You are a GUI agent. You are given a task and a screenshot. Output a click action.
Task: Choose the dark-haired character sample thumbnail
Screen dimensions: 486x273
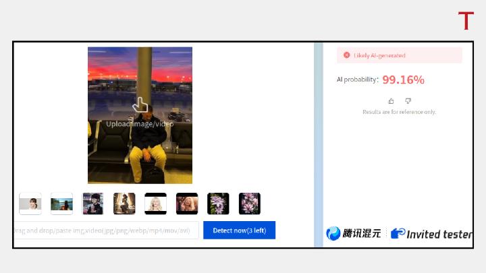[x=92, y=204]
